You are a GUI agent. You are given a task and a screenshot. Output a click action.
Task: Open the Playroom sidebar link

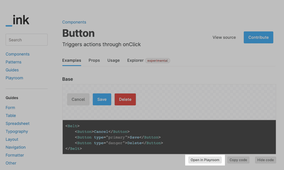coord(14,78)
